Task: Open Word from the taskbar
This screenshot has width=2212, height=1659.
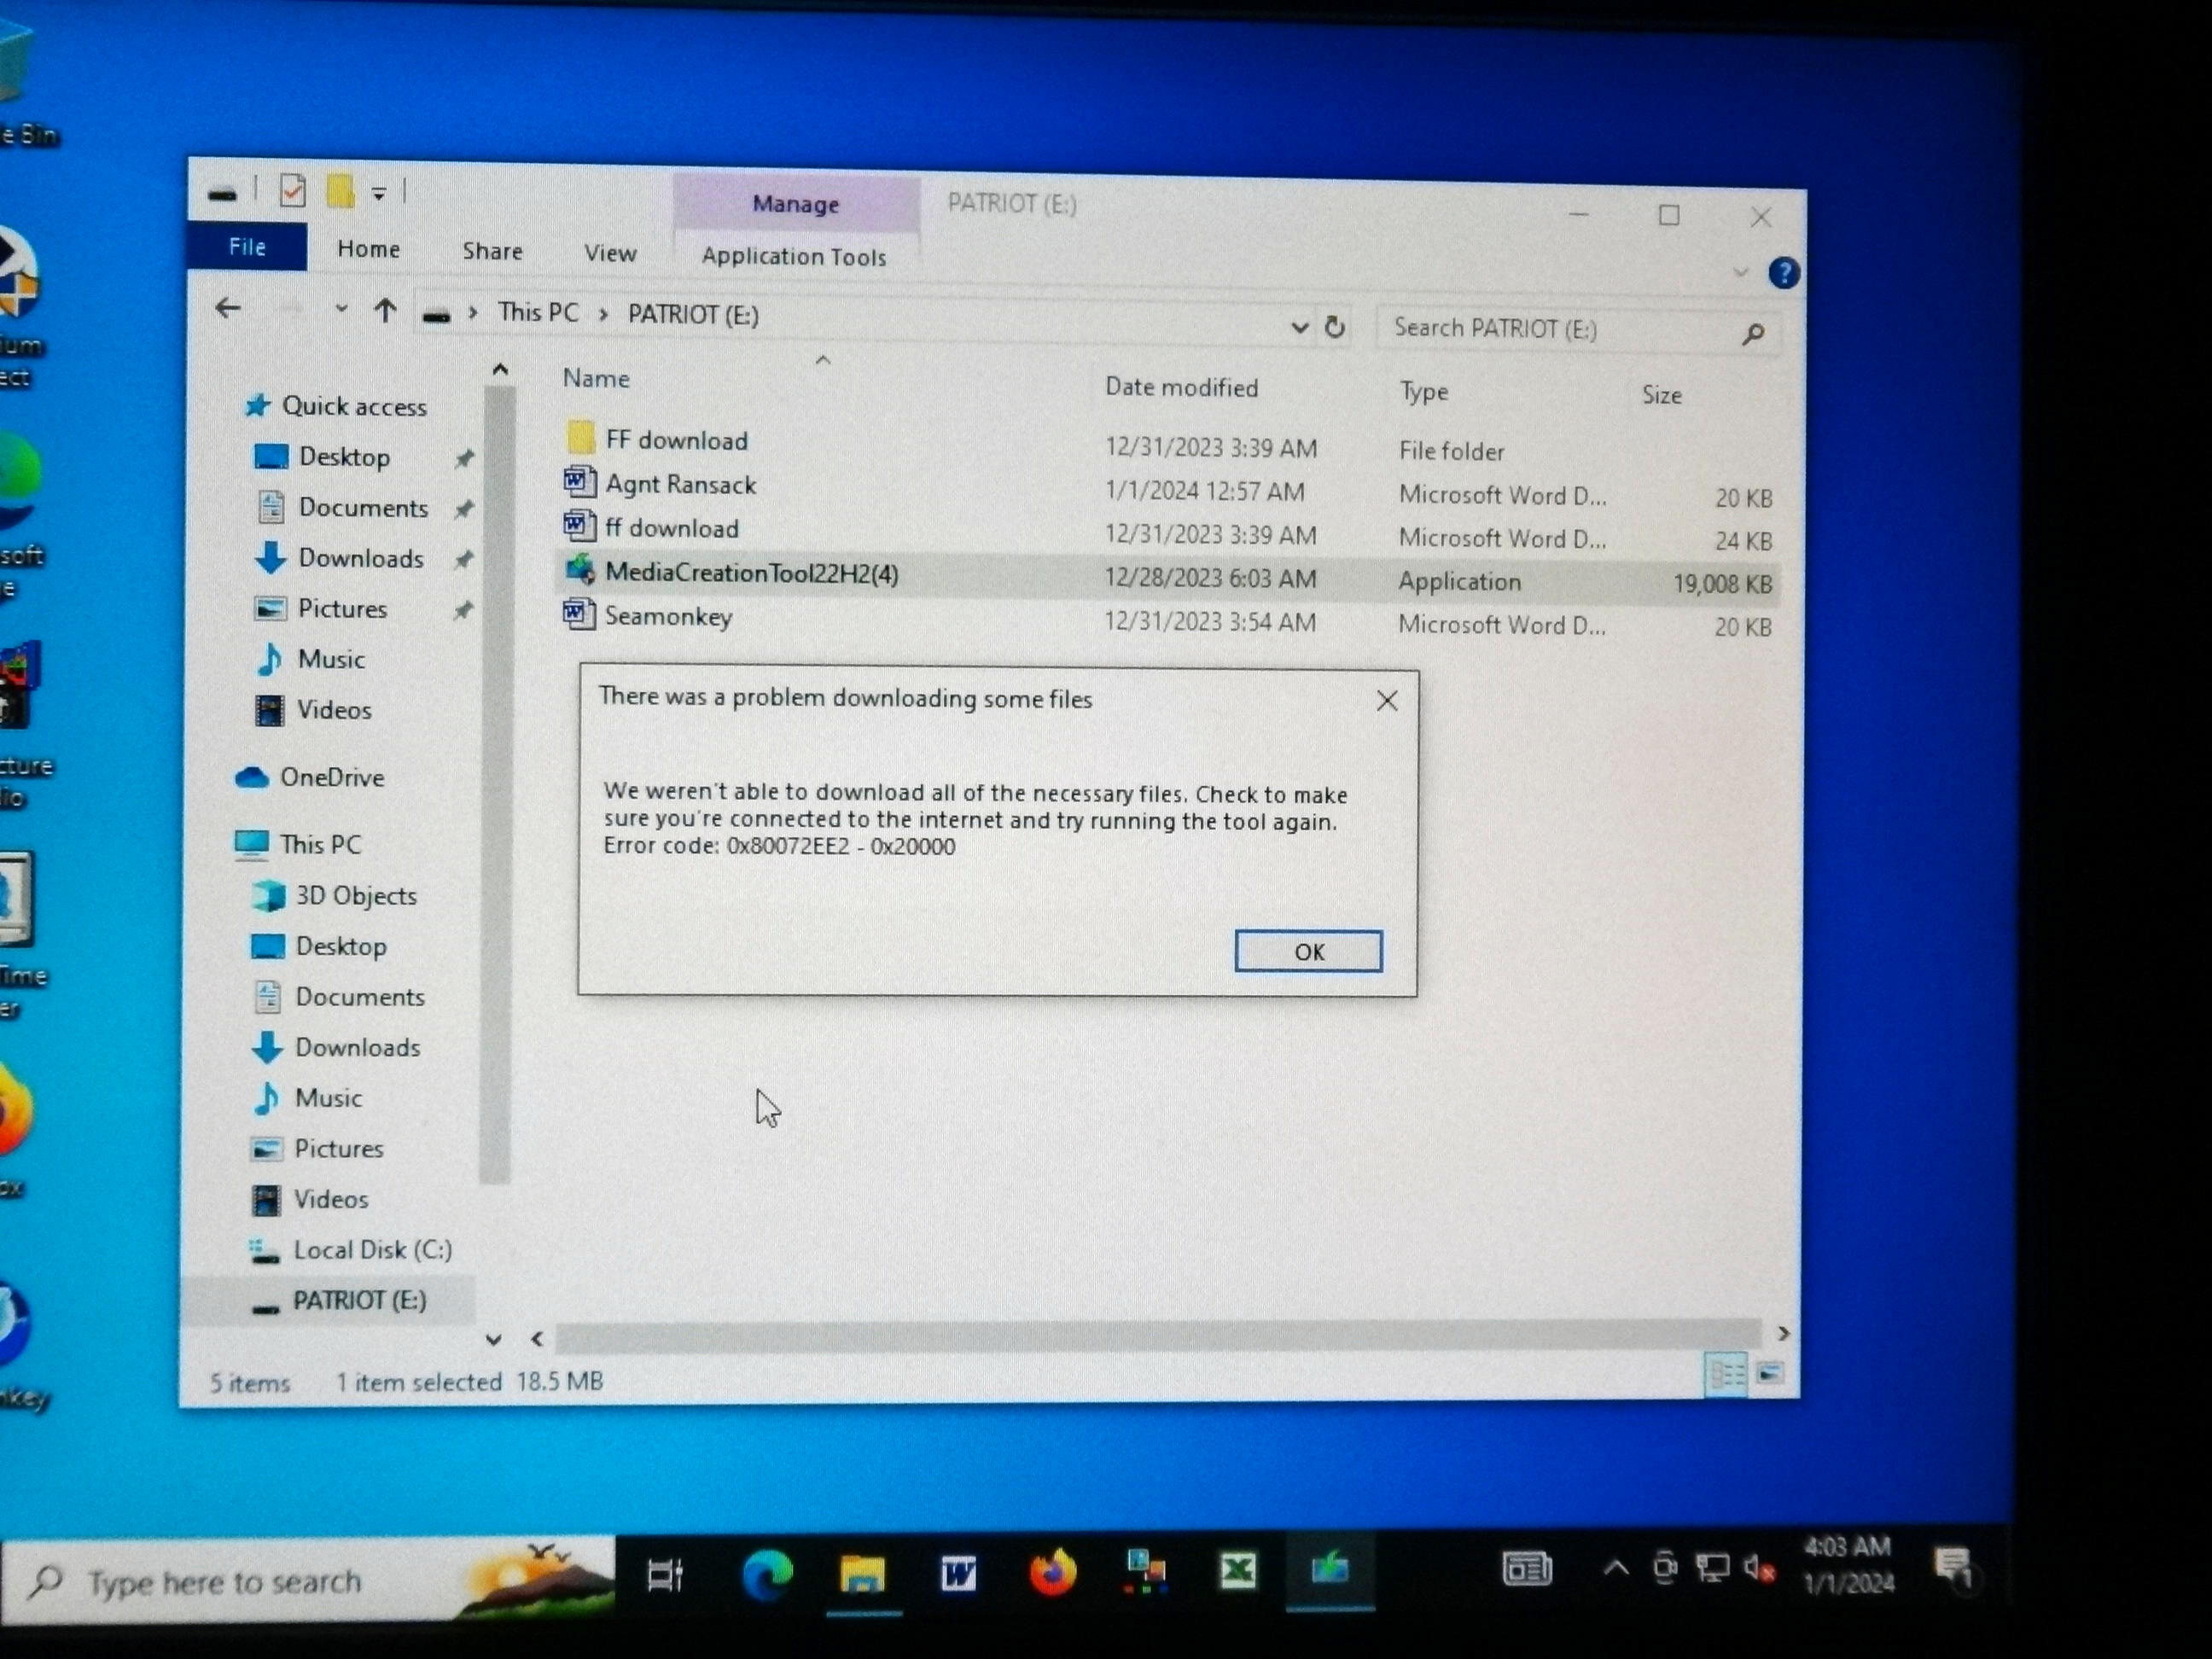Action: [958, 1574]
